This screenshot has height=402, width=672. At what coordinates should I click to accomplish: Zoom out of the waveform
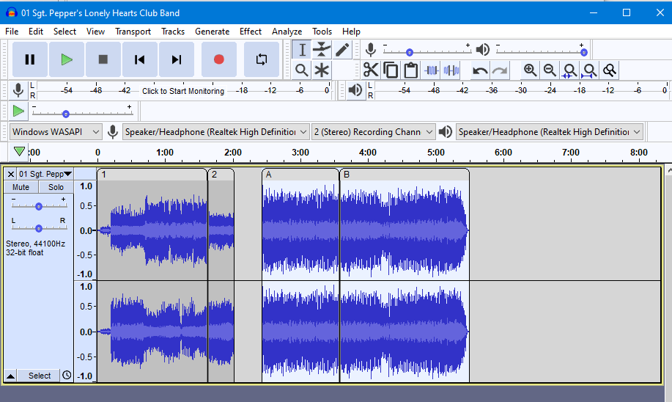550,70
